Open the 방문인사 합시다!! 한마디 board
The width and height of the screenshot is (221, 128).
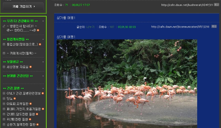[x=22, y=28]
